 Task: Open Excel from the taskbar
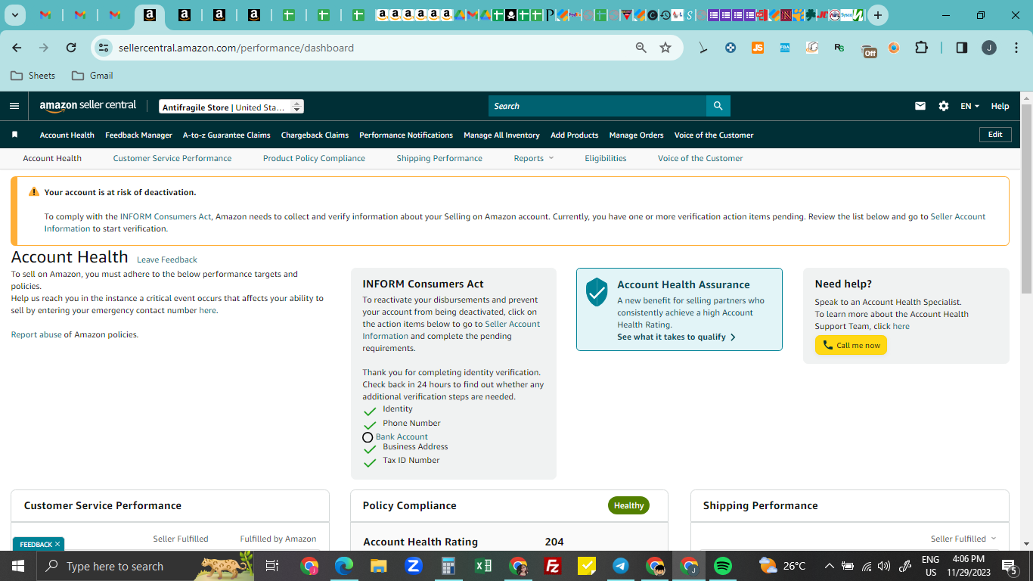click(x=483, y=566)
